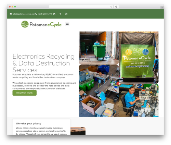Click the browser reload icon
This screenshot has width=171, height=145.
pos(111,7)
